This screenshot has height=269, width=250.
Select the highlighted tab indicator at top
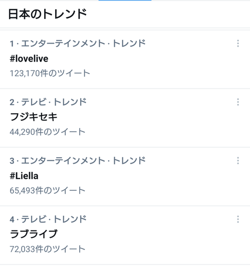point(125,1)
